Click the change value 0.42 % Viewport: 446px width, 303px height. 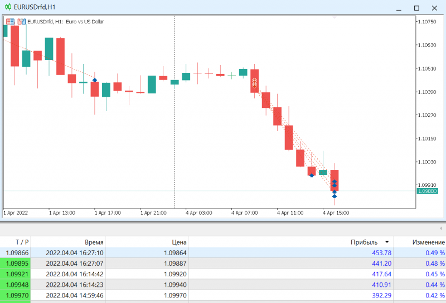click(x=435, y=295)
